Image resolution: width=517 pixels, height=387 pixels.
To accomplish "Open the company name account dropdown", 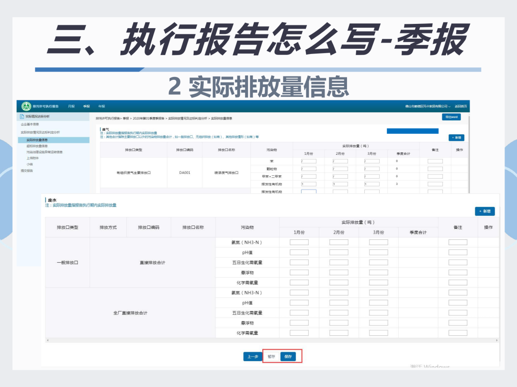I will click(427, 106).
